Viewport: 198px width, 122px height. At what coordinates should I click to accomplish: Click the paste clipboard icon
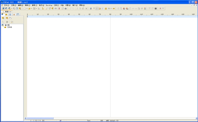click(83, 9)
